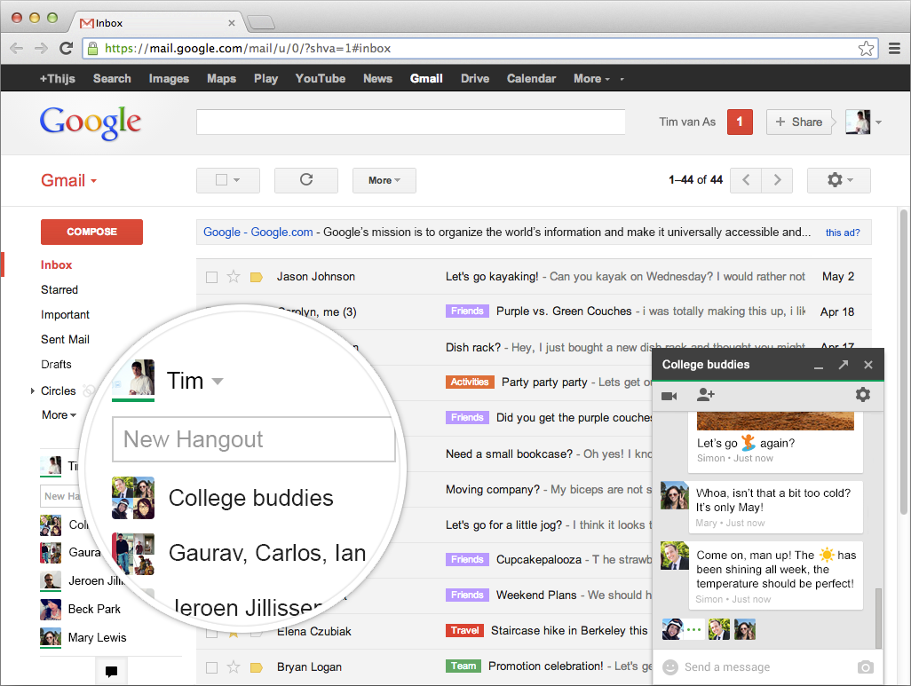Viewport: 911px width, 686px height.
Task: Add people to the College buddies hangout
Action: (706, 395)
